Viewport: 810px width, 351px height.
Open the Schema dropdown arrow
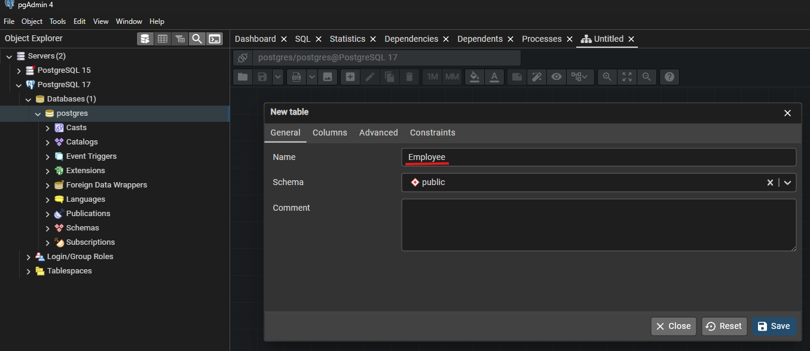pos(787,183)
